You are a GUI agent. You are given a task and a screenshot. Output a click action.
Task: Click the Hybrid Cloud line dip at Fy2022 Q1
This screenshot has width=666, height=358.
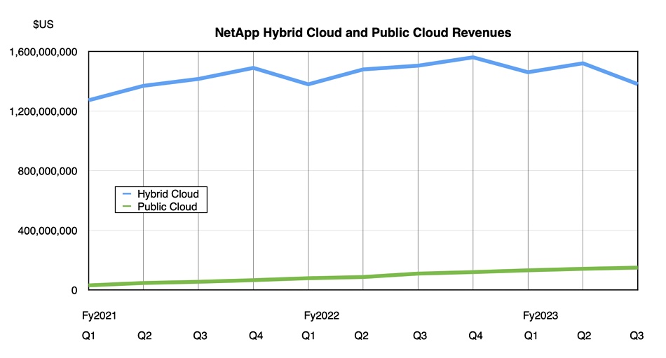(308, 85)
